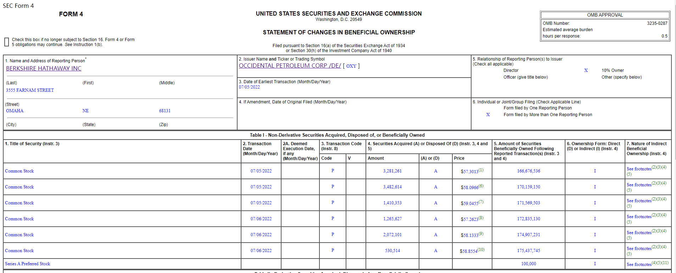The height and width of the screenshot is (273, 676).
Task: Click 'Common Stock' in the 3,482,614 row
Action: (19, 187)
